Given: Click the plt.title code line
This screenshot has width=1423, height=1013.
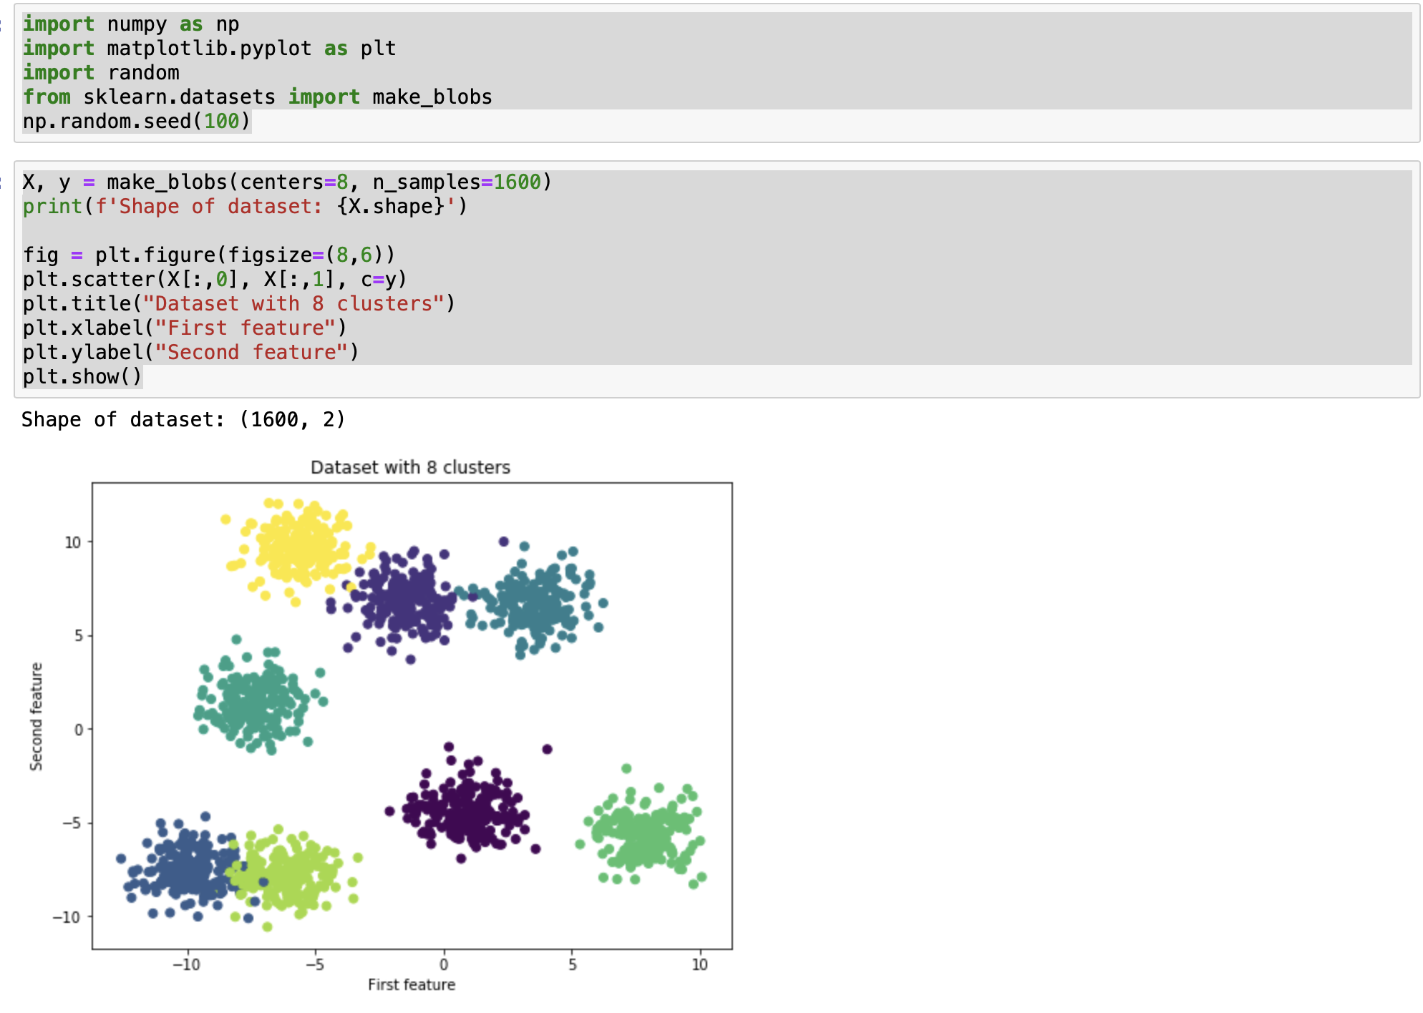Looking at the screenshot, I should tap(238, 304).
